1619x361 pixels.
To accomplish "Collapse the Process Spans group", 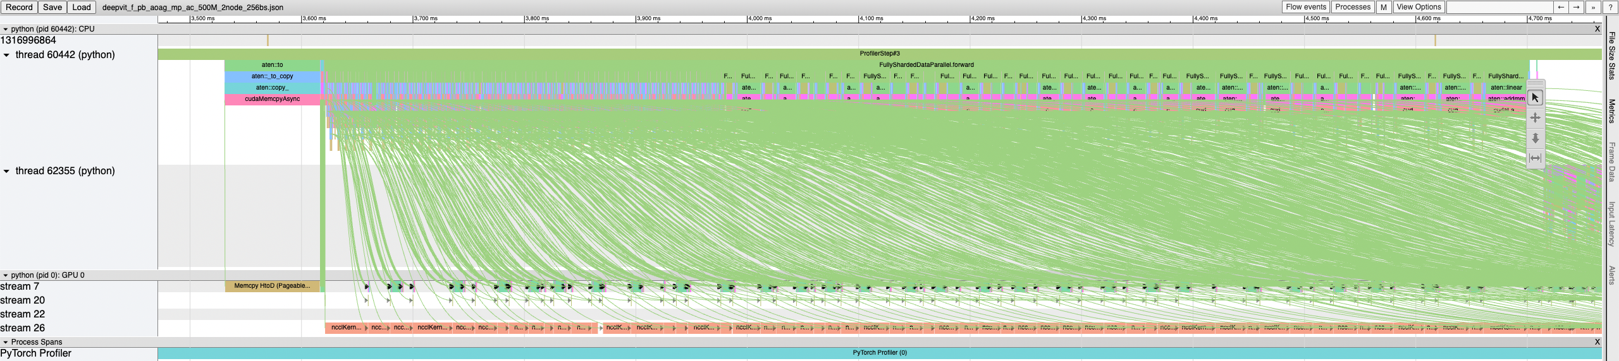I will [x=6, y=342].
